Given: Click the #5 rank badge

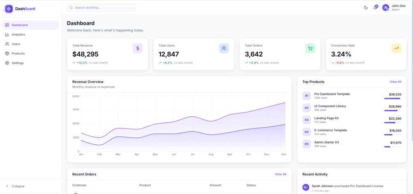Looking at the screenshot, I should [307, 144].
